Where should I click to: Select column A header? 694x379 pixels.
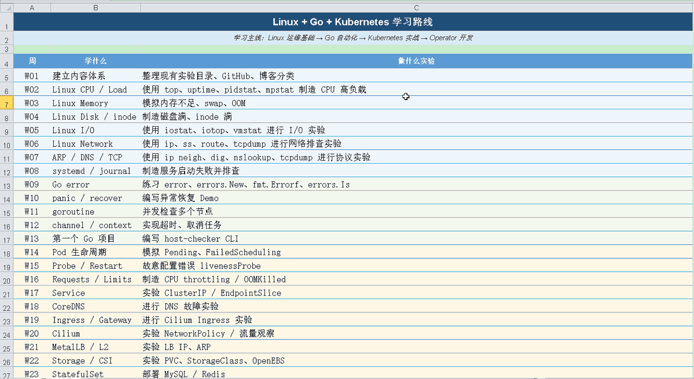point(32,8)
